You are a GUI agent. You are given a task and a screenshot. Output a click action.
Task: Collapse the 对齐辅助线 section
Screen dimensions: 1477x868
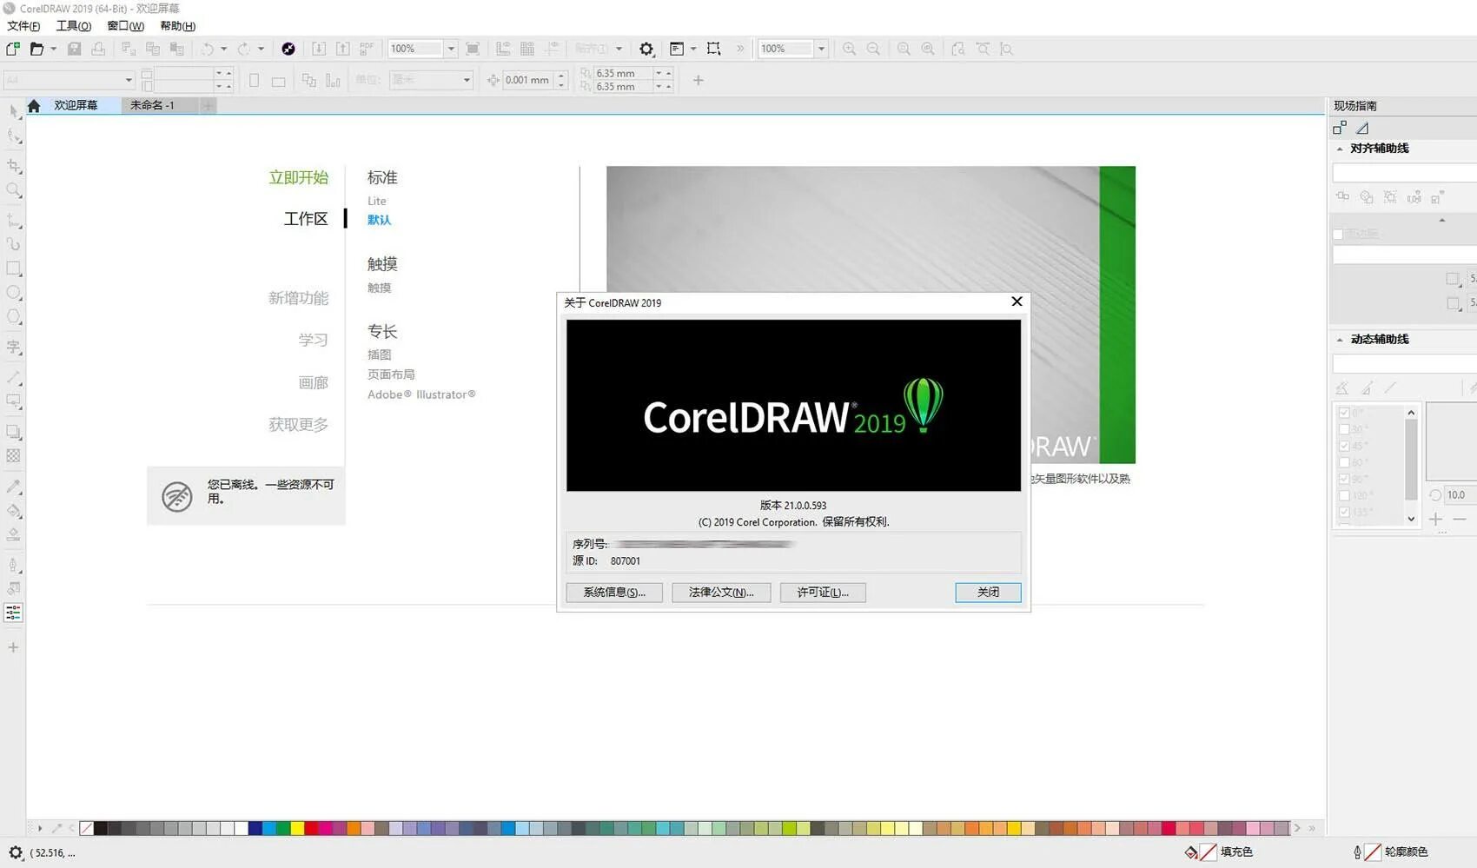1340,149
